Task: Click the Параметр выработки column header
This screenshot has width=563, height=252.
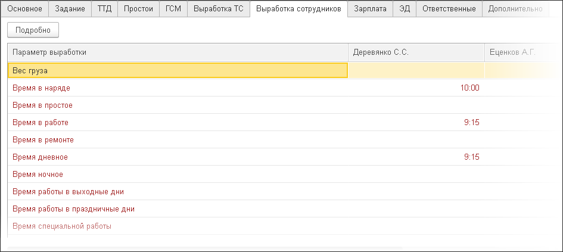Action: pyautogui.click(x=177, y=52)
